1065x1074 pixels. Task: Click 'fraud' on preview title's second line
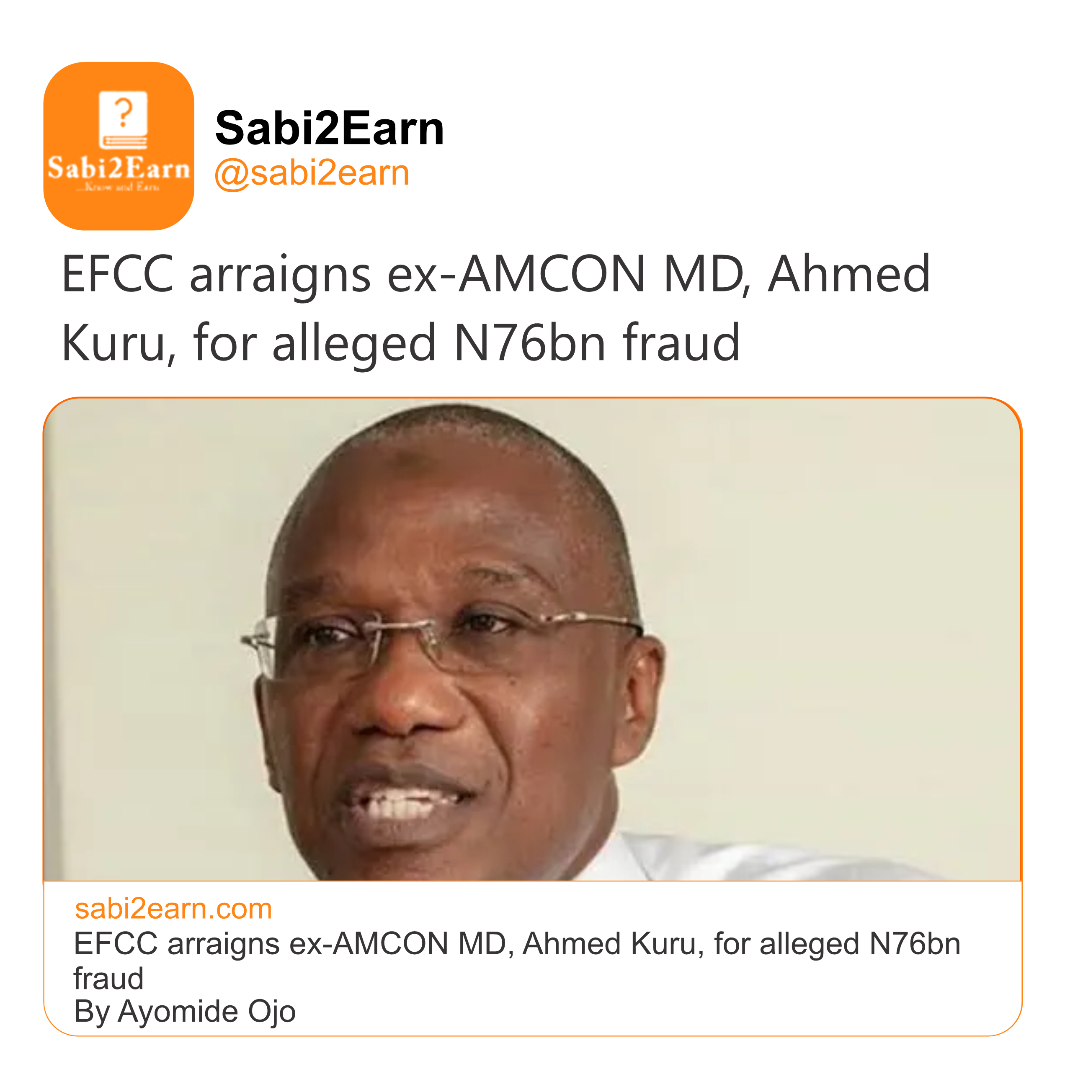(108, 979)
